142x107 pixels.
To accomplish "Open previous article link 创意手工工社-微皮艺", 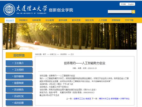I will coord(82,99).
